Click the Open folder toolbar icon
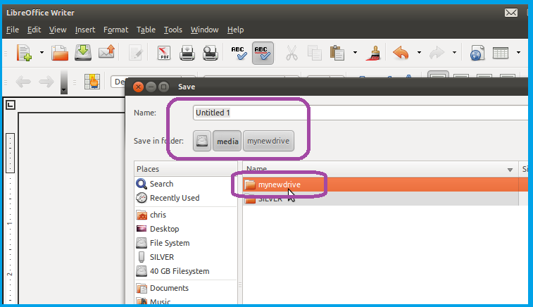533x307 pixels. (59, 53)
